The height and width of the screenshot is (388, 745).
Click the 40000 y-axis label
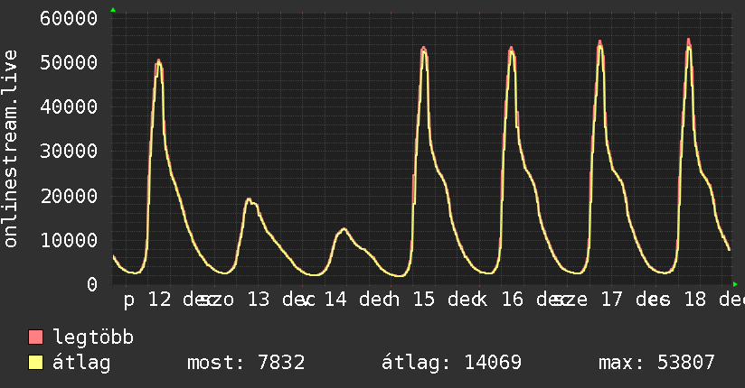click(x=69, y=106)
